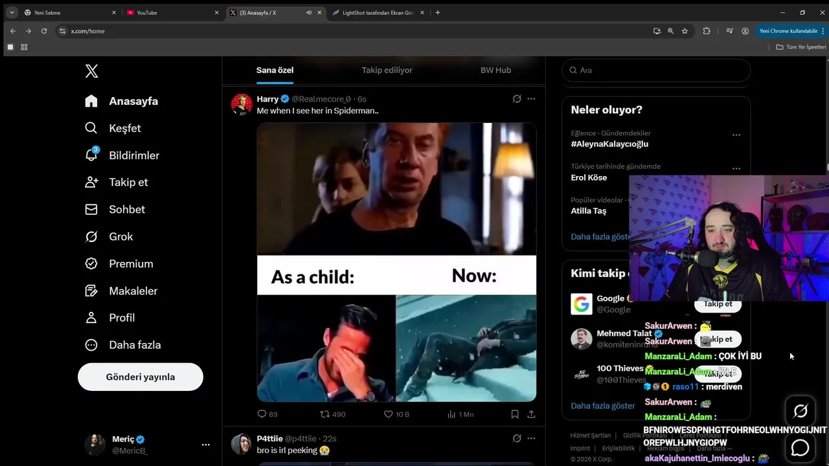Click floating Grok button
This screenshot has width=829, height=466.
[801, 411]
